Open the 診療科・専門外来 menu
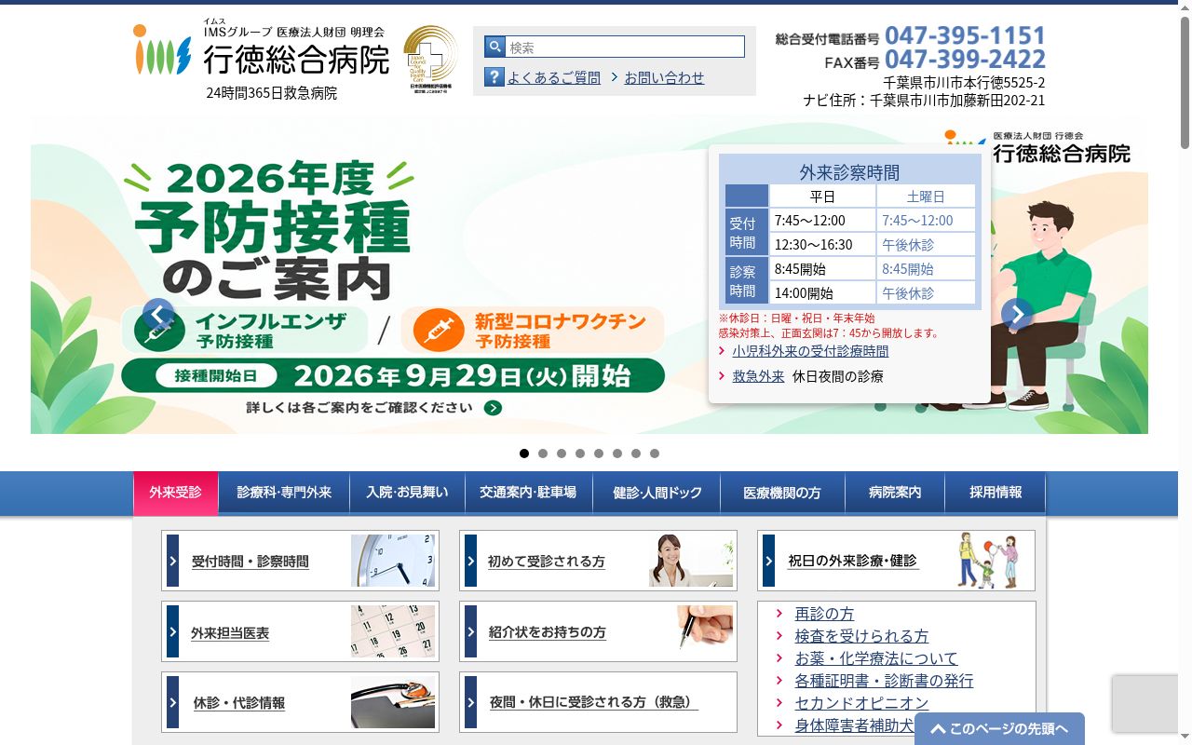This screenshot has height=745, width=1192. tap(284, 493)
